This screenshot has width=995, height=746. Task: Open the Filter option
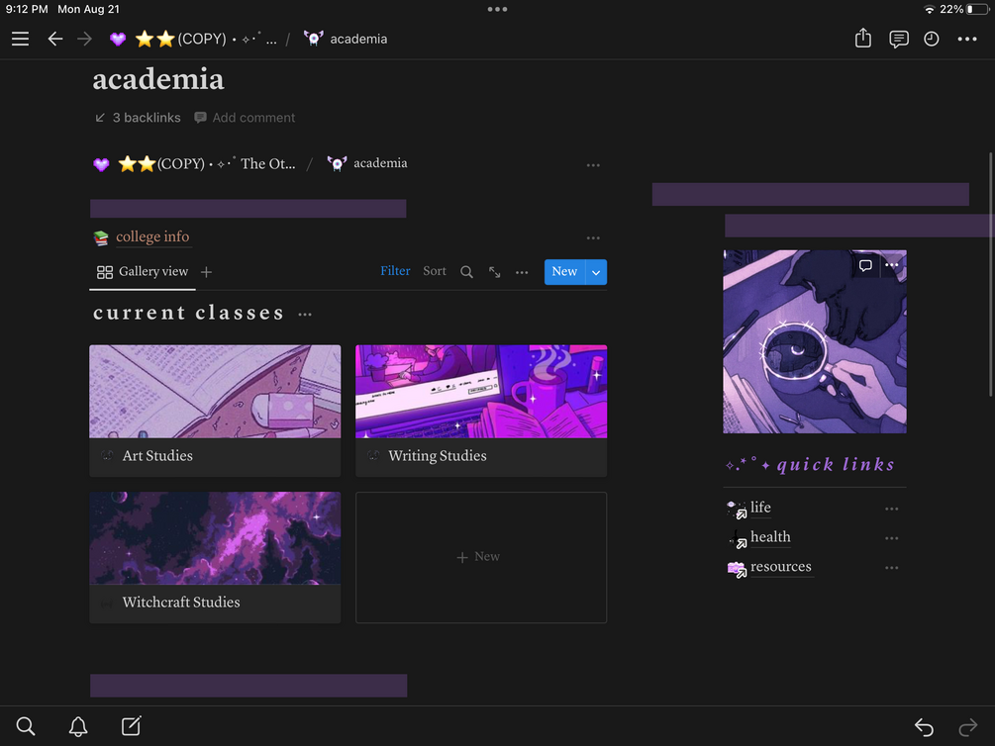coord(395,271)
